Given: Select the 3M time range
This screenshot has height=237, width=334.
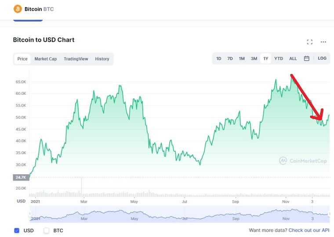Looking at the screenshot, I should [254, 58].
